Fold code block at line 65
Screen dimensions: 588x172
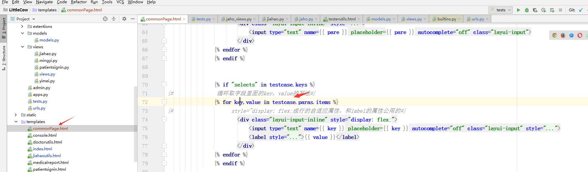coord(164,41)
